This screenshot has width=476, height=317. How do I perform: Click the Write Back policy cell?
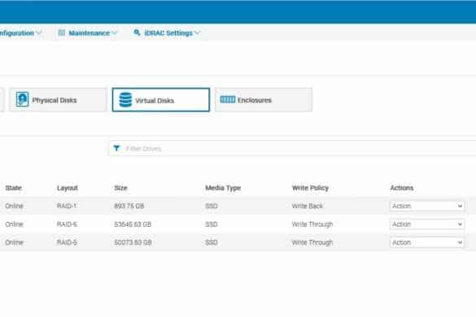(307, 206)
